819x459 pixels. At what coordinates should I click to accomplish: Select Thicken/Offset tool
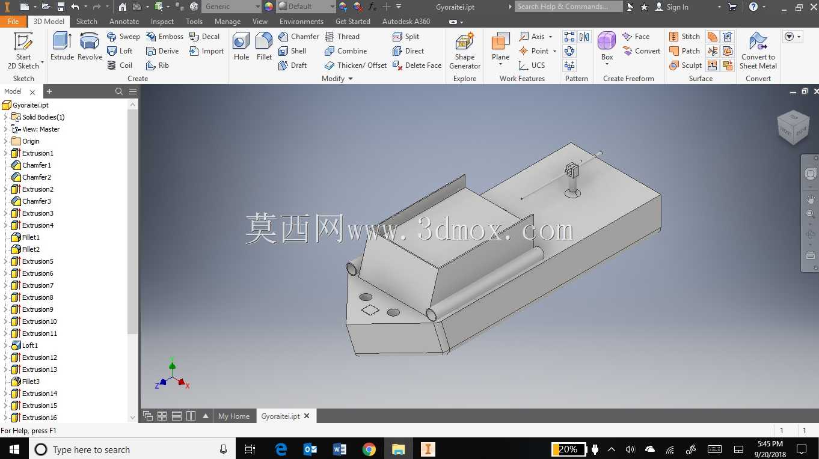[x=356, y=65]
